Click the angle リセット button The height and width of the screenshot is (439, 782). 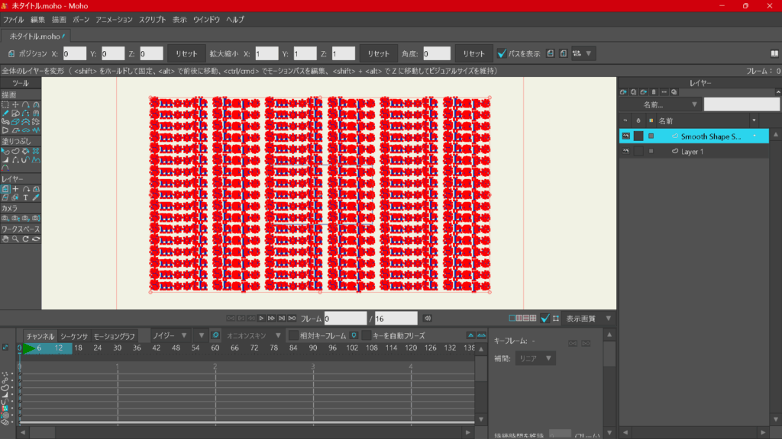pyautogui.click(x=473, y=53)
